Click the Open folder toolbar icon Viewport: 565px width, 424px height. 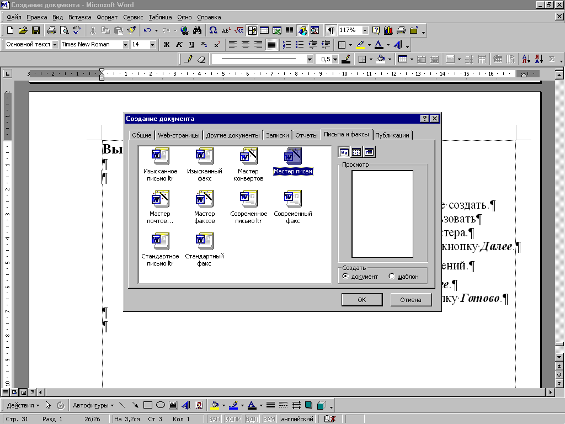pyautogui.click(x=23, y=30)
